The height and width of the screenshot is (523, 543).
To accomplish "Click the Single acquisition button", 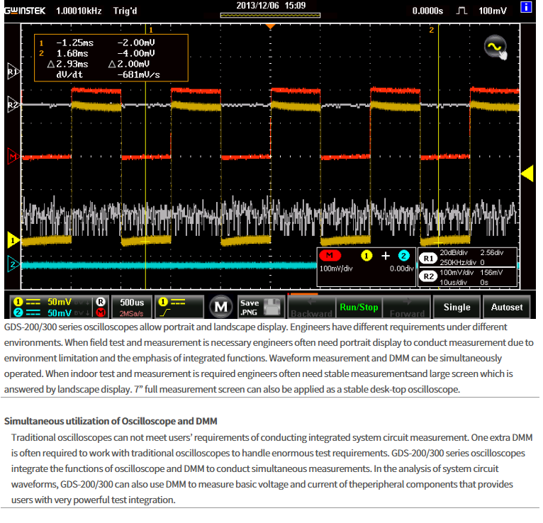I will pyautogui.click(x=457, y=307).
